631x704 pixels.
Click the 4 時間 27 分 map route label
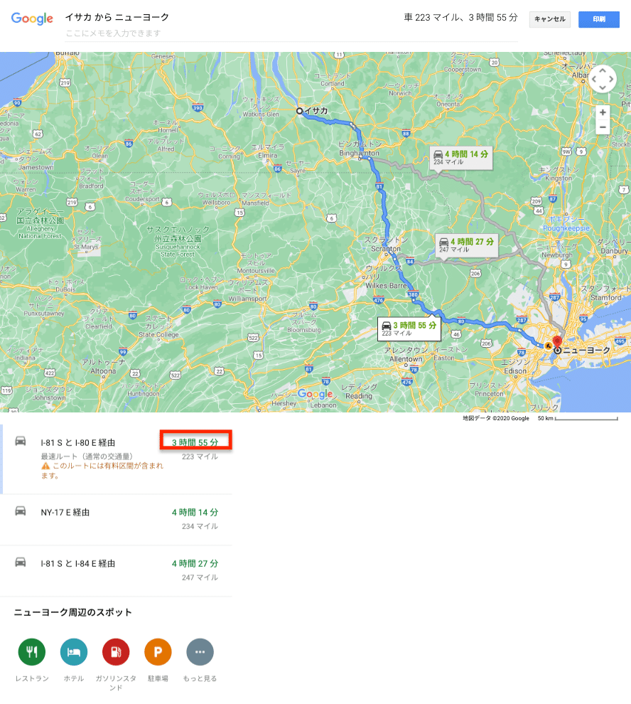[x=467, y=245]
